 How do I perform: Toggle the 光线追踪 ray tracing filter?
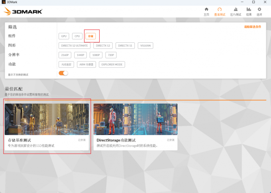point(66,64)
